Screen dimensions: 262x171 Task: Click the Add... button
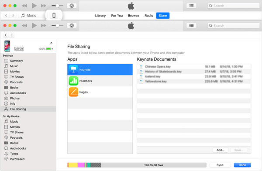tap(221, 150)
